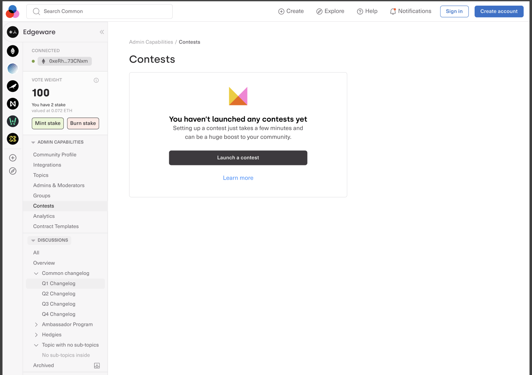Viewport: 532px width, 375px height.
Task: Click the add community plus icon
Action: (x=13, y=158)
